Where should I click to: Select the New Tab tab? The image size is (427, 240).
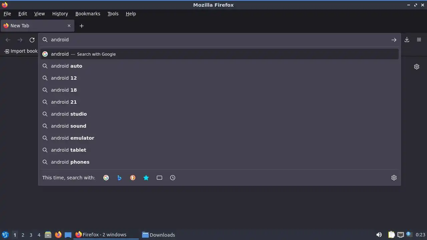37,26
